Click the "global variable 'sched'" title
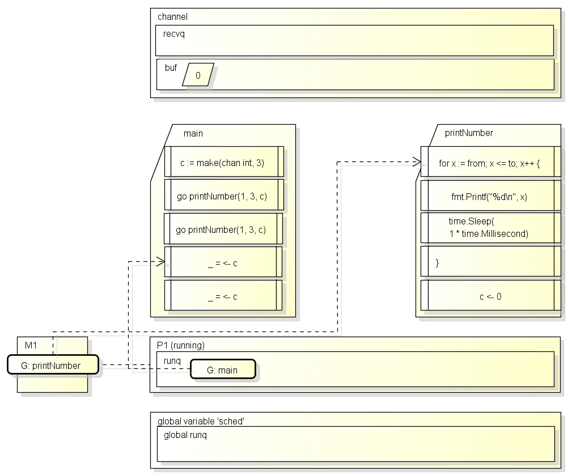The width and height of the screenshot is (568, 476). 201,421
